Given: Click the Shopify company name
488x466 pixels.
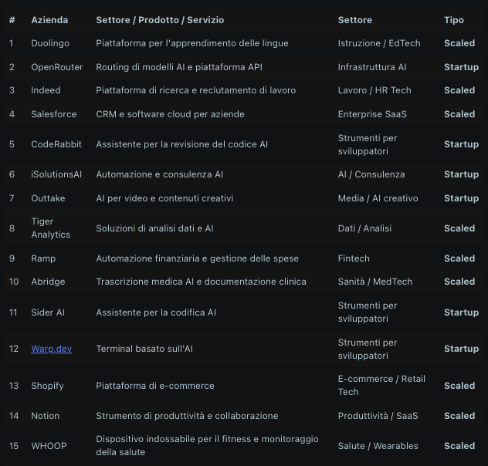Looking at the screenshot, I should 47,386.
